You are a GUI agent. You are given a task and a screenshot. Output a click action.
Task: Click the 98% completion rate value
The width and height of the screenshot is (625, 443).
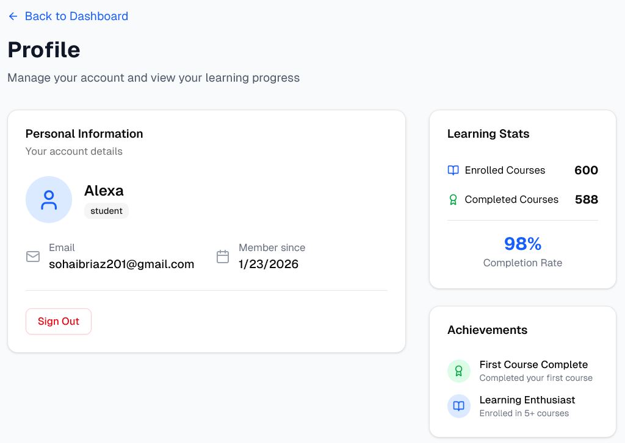(522, 244)
